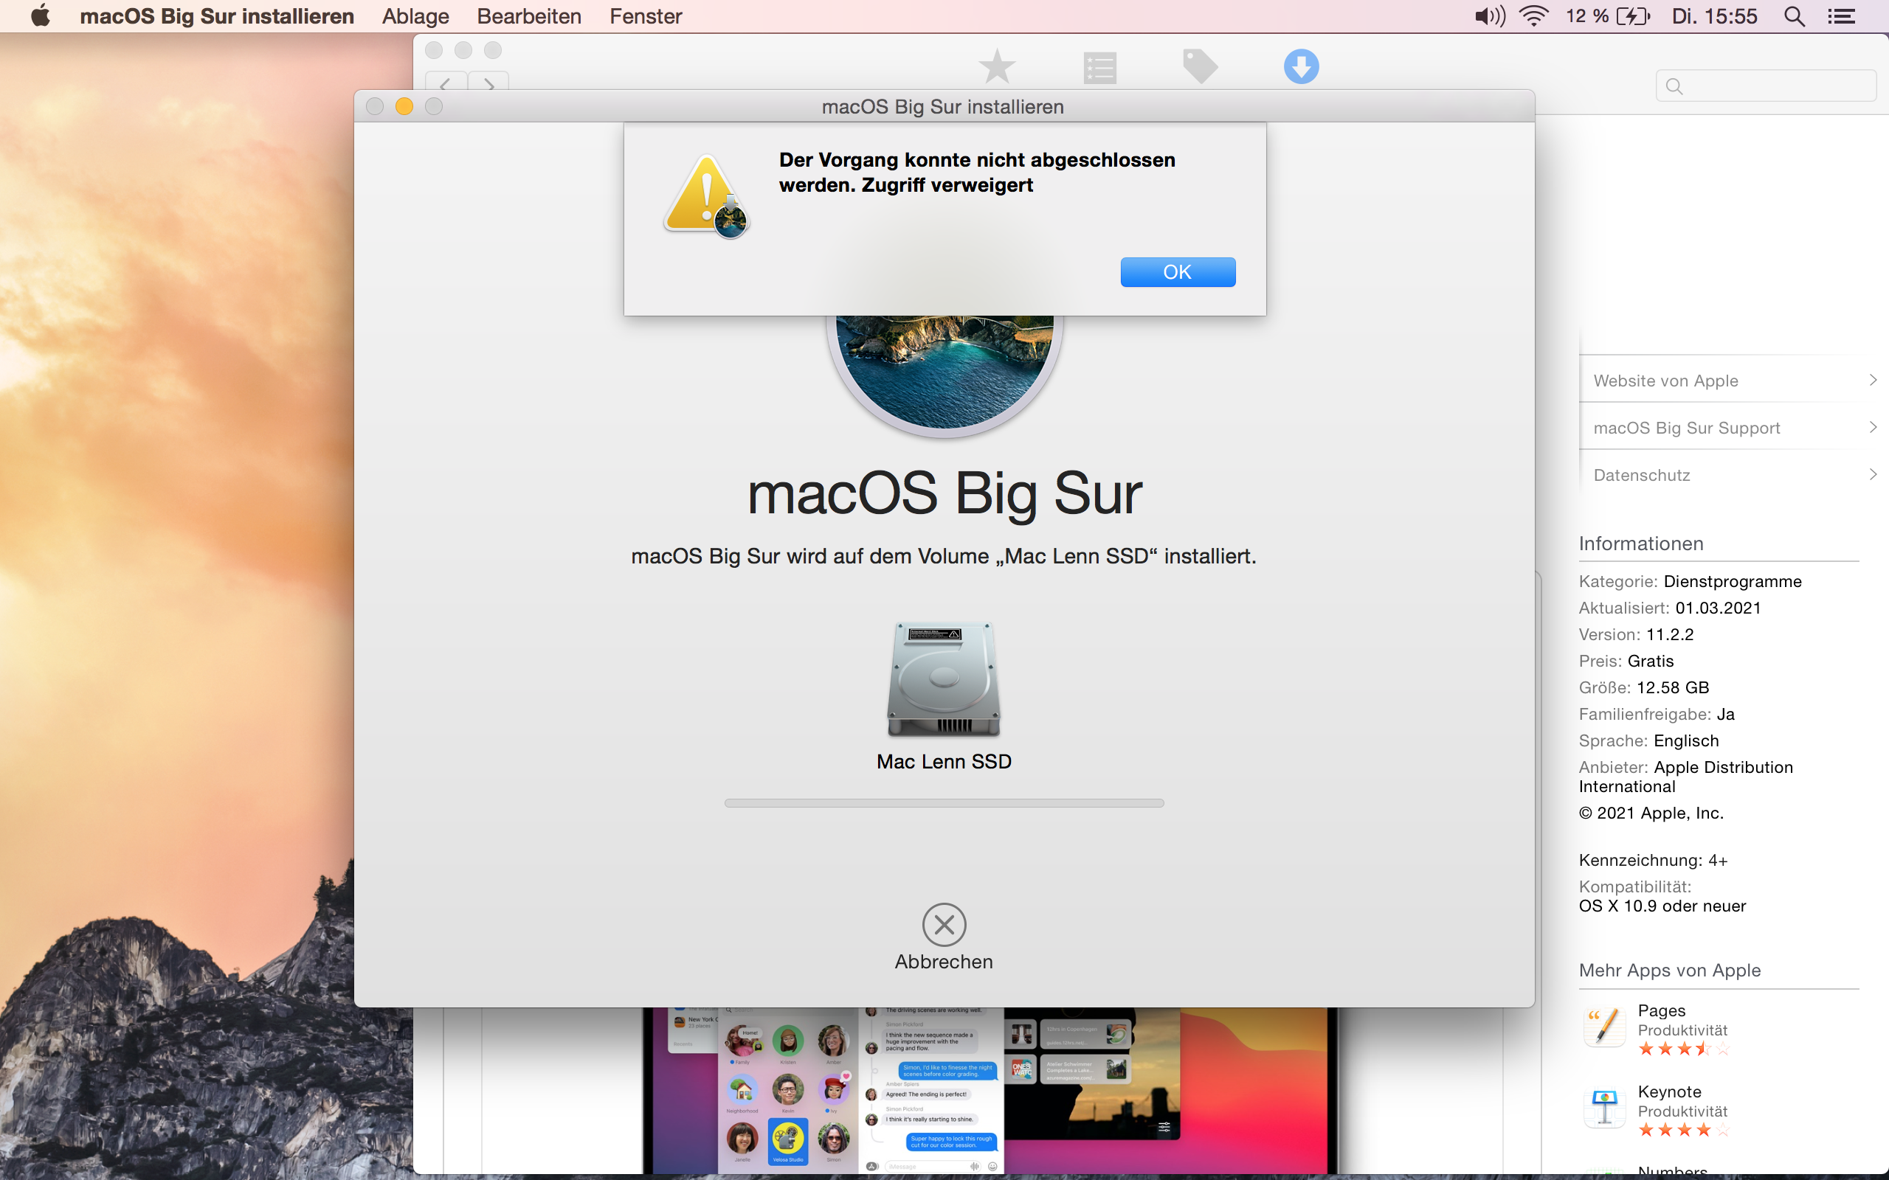The width and height of the screenshot is (1889, 1180).
Task: Open the Keynote app link
Action: (1669, 1091)
